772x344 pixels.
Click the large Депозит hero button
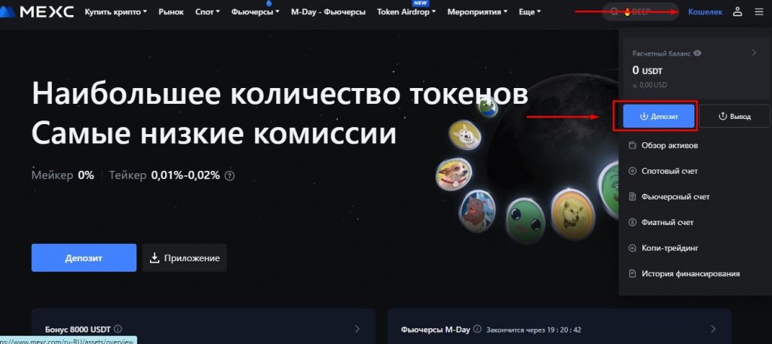click(84, 257)
